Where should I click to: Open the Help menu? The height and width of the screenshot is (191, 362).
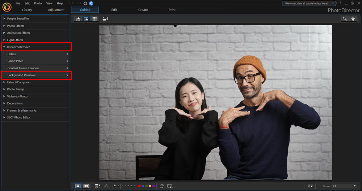click(60, 4)
